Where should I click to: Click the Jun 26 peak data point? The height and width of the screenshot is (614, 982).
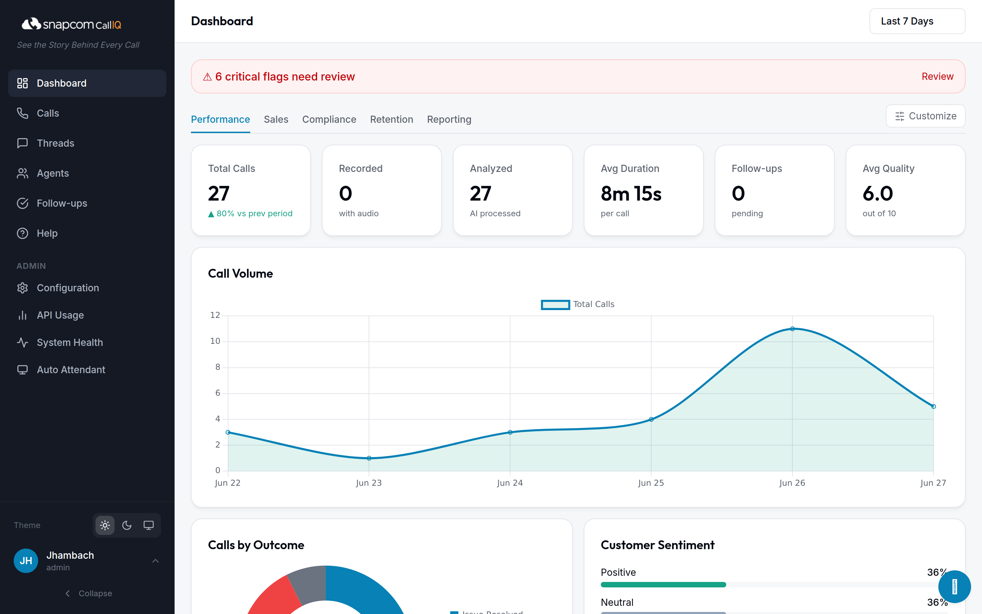792,329
